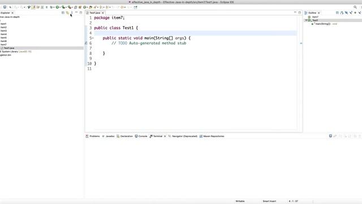
Task: Toggle Hide Static Members in Outline
Action: (x=351, y=12)
